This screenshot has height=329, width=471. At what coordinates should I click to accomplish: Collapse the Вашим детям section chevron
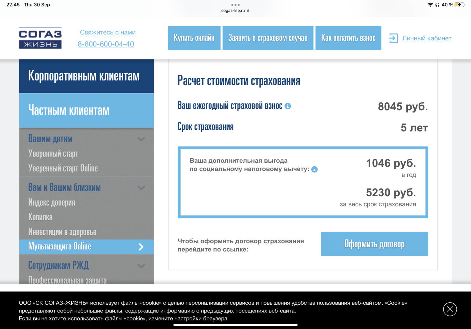tap(141, 139)
